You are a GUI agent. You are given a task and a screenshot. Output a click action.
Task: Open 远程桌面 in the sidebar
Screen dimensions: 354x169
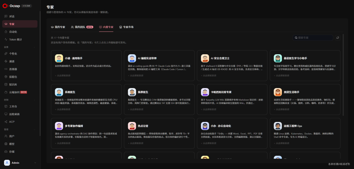(20, 114)
